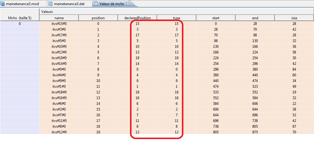This screenshot has width=314, height=143.
Task: Click end value 70 in itvs#3#0 row
Action: coord(255,29)
